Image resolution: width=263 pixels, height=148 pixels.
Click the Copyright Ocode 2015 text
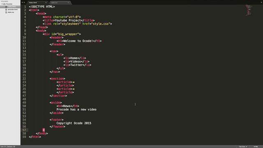coord(74,123)
